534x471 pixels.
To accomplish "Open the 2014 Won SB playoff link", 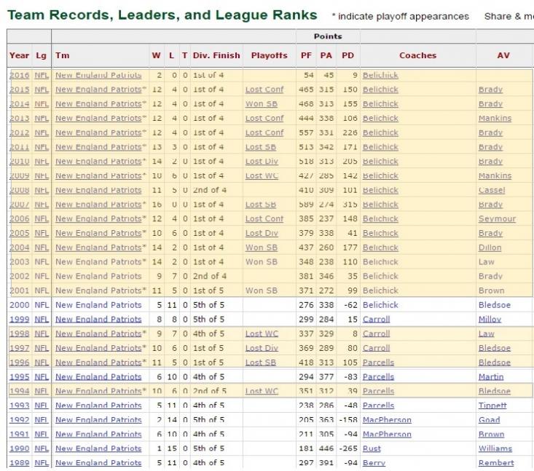I will click(x=262, y=104).
